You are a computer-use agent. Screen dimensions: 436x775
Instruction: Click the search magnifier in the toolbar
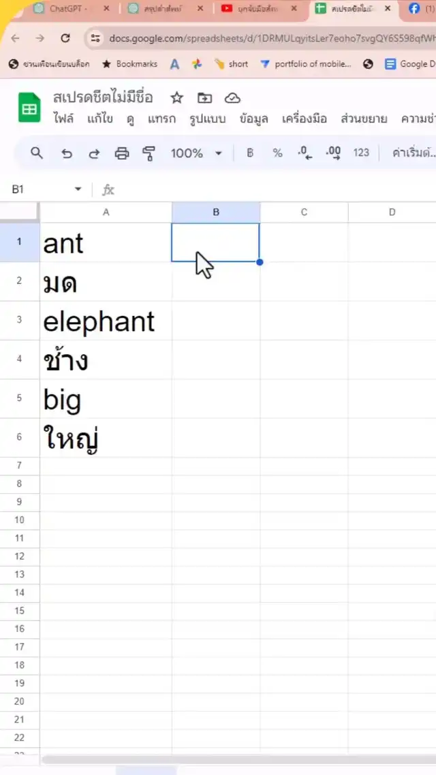pos(37,153)
